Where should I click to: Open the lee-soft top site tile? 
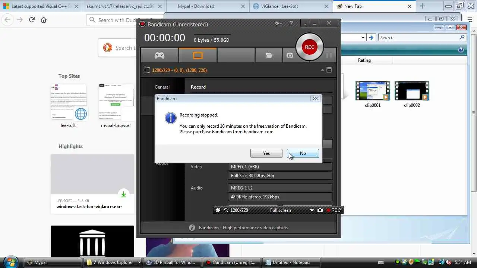coord(68,106)
